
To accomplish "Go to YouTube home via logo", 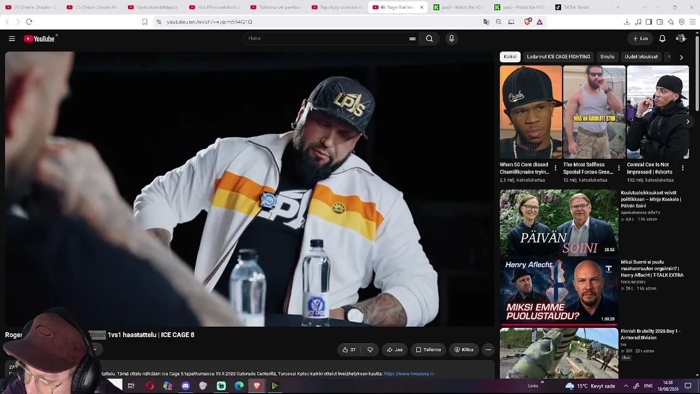I will 40,38.
